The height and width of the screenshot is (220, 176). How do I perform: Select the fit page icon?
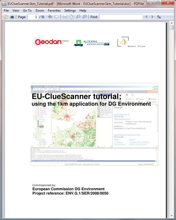[71, 17]
